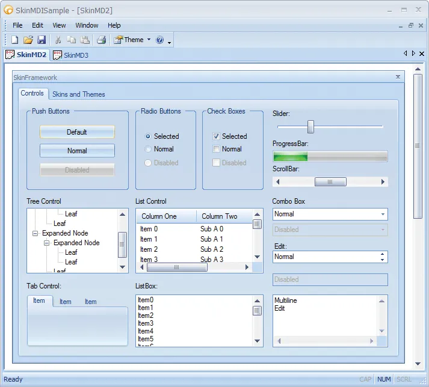The image size is (429, 387).
Task: Open the Window menu
Action: pos(87,25)
